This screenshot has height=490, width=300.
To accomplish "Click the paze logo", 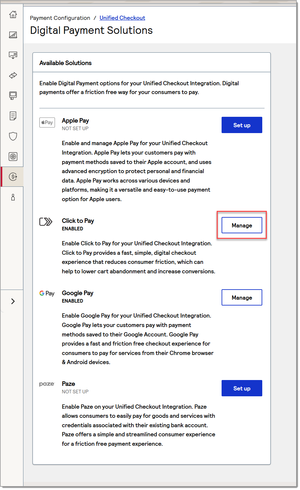I will coord(47,384).
